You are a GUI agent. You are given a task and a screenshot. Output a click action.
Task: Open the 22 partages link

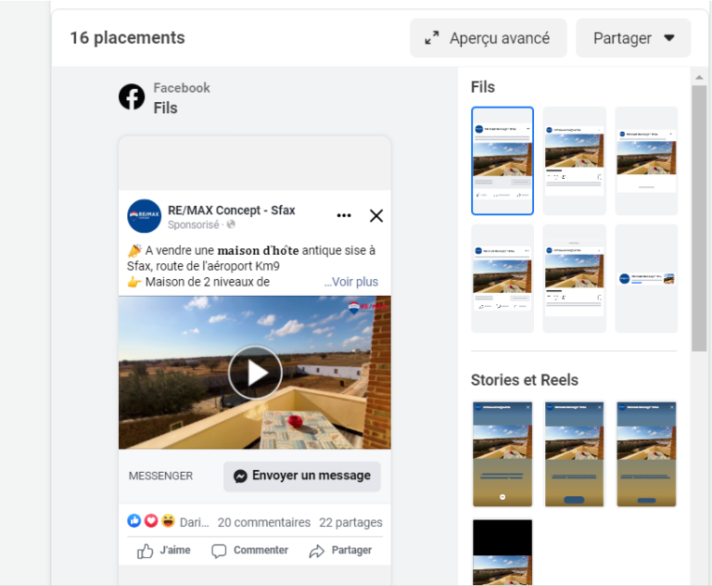[350, 522]
